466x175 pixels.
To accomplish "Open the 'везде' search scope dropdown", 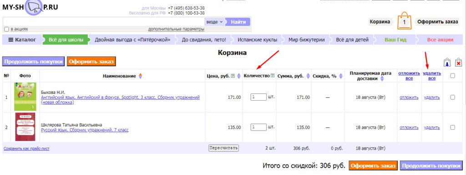I will coord(214,22).
